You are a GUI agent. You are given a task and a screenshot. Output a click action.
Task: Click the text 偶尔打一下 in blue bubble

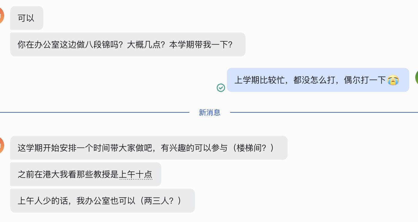click(365, 80)
